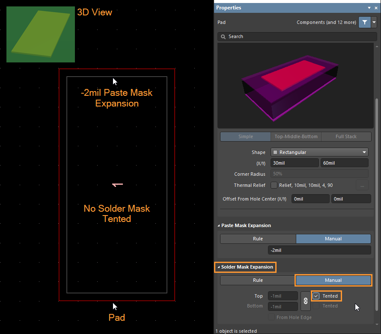Click the Thermal Relief ellipsis button
This screenshot has height=334, width=381.
coord(362,185)
